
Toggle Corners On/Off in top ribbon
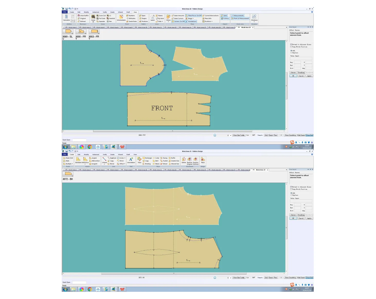point(178,21)
